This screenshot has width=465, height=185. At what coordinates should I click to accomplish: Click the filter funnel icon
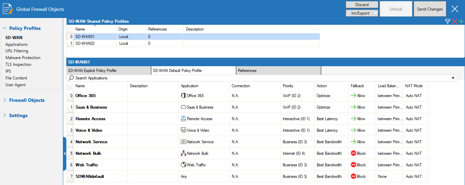click(448, 21)
